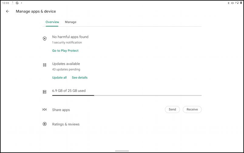This screenshot has height=153, width=244.
Task: Click '6.9 GB of 25 GB used' text
Action: (x=69, y=91)
